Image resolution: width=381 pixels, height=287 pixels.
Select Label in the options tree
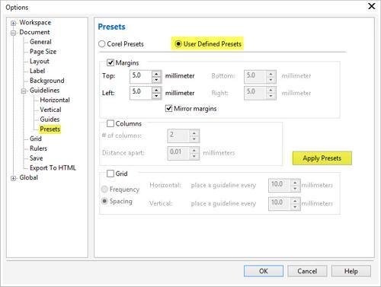pos(37,71)
